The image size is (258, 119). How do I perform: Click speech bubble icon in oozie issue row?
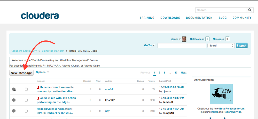pos(14,100)
